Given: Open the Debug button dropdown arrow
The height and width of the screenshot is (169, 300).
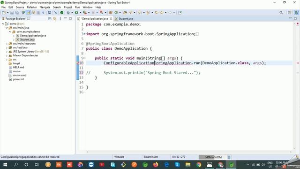Looking at the screenshot, I should [x=72, y=13].
